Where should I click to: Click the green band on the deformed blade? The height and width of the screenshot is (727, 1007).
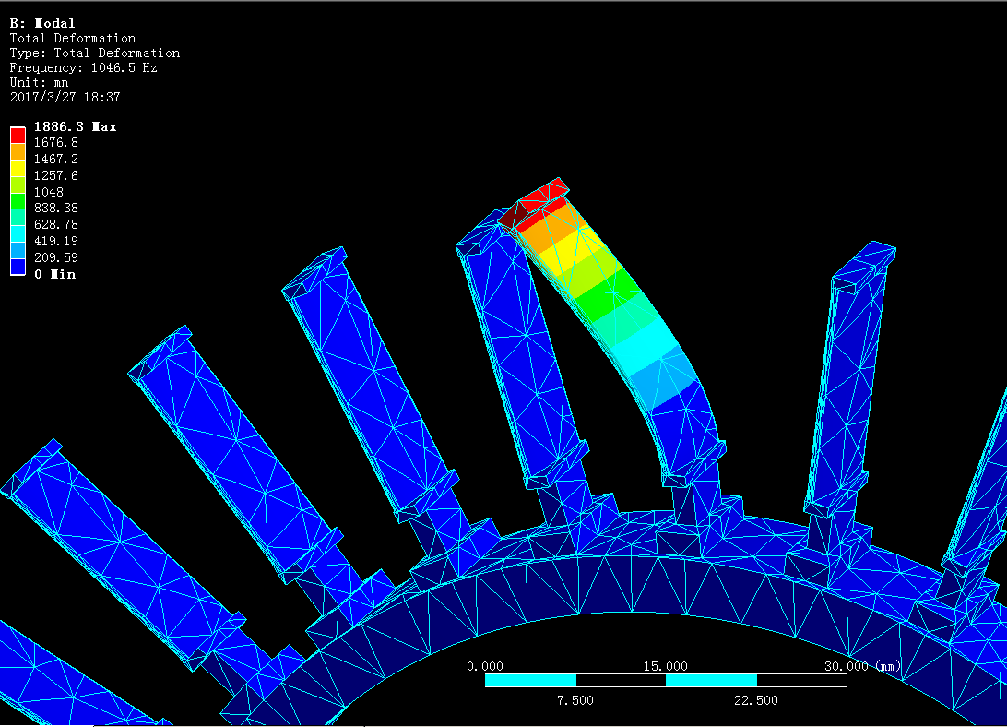tap(605, 297)
